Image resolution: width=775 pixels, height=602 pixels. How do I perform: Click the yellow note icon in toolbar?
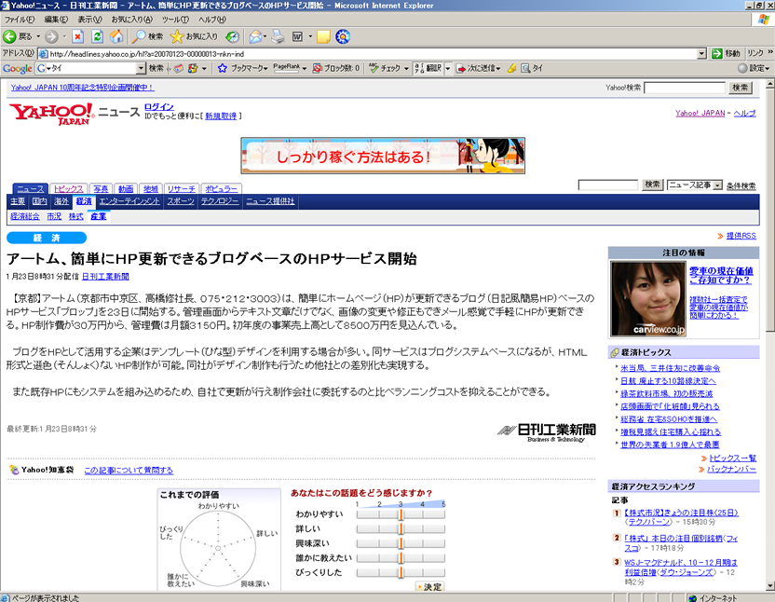point(323,36)
